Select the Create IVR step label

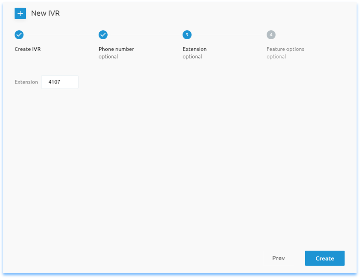pyautogui.click(x=28, y=49)
